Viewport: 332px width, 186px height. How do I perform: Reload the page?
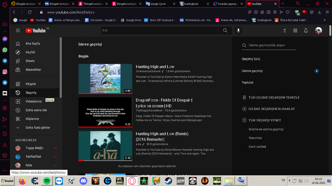pos(30,12)
